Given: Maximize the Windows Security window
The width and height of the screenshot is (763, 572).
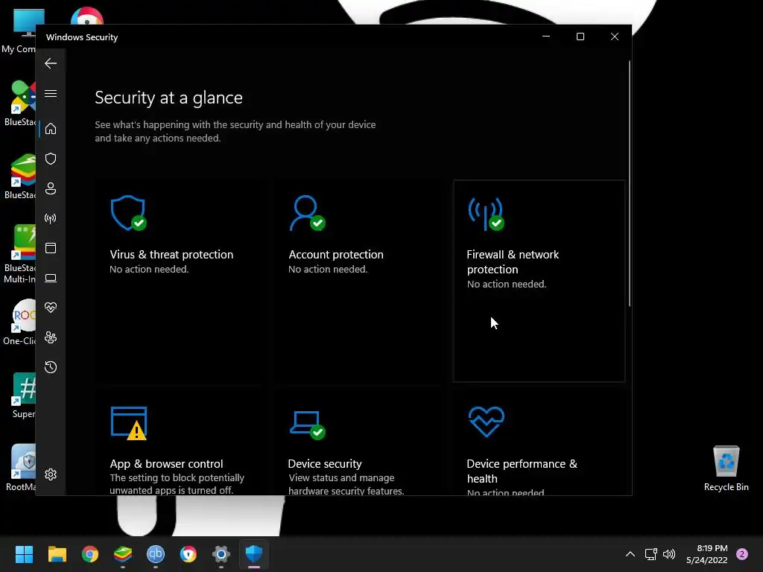Looking at the screenshot, I should coord(580,36).
